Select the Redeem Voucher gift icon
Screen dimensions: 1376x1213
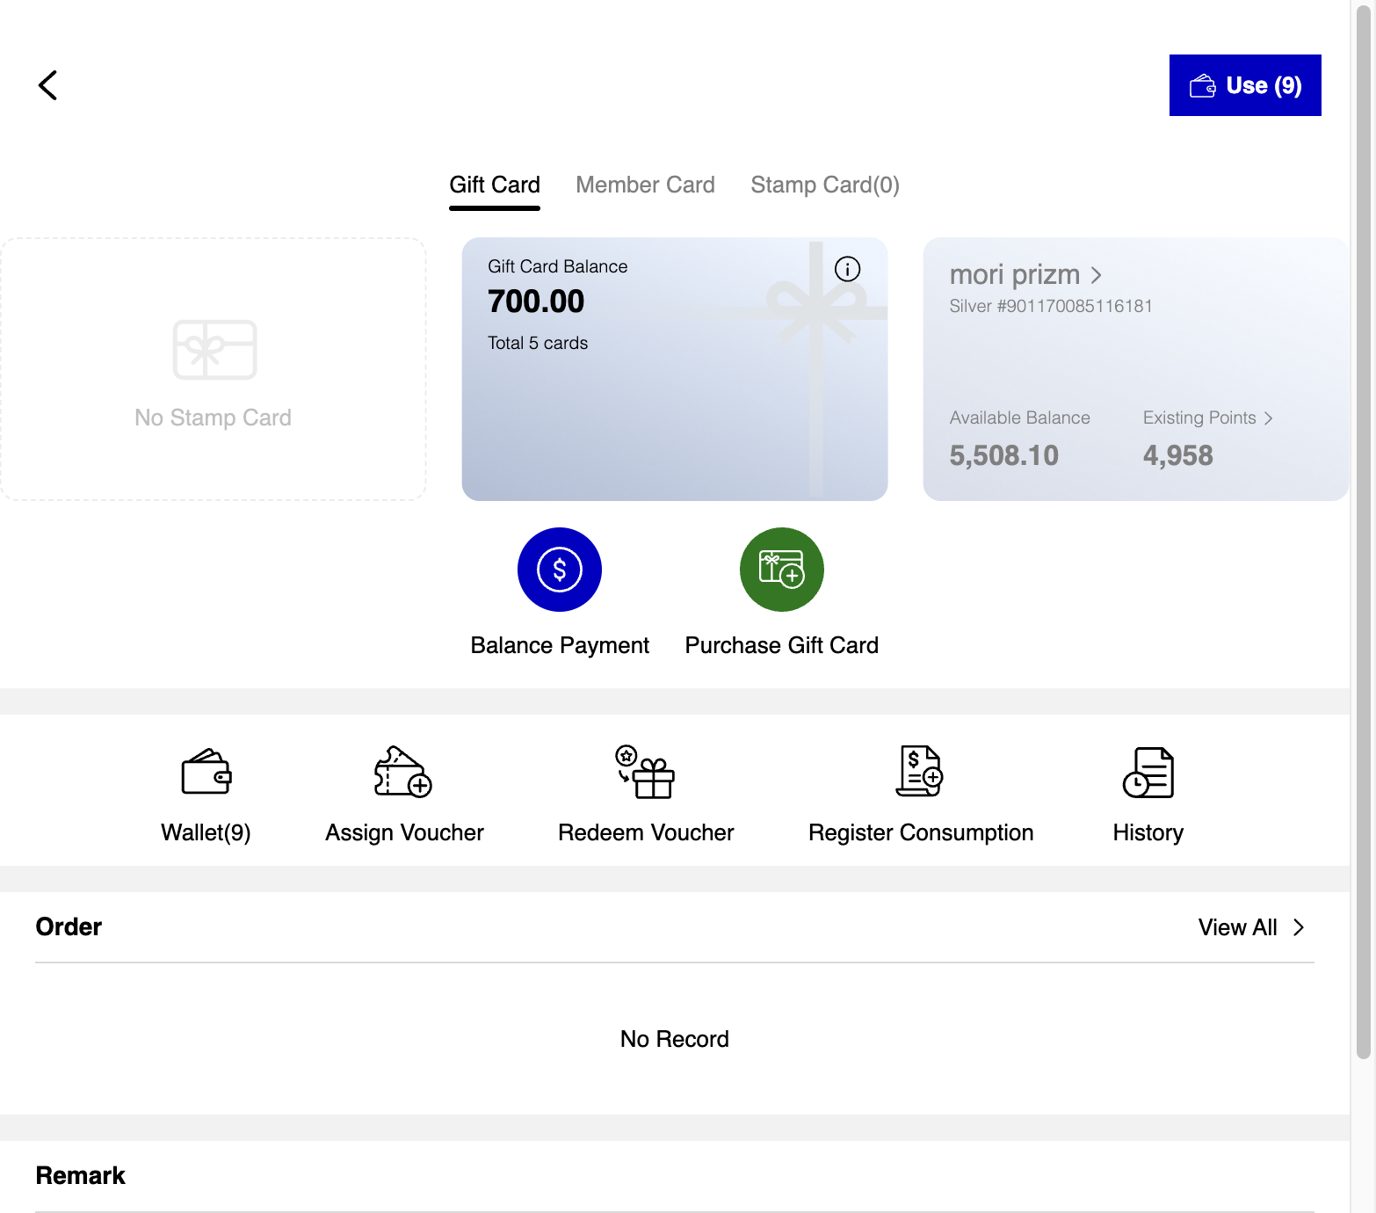(645, 772)
